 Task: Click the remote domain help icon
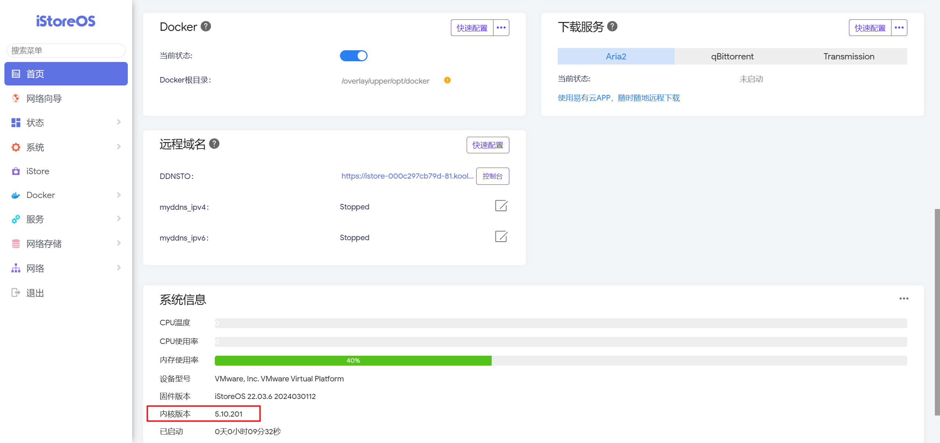click(x=214, y=144)
